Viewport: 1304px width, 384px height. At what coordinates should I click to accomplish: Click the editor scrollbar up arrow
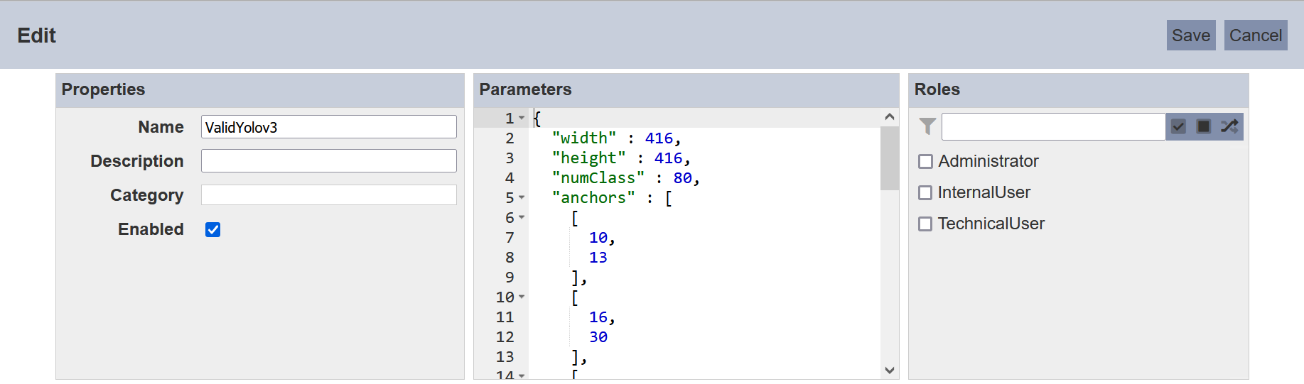point(890,116)
